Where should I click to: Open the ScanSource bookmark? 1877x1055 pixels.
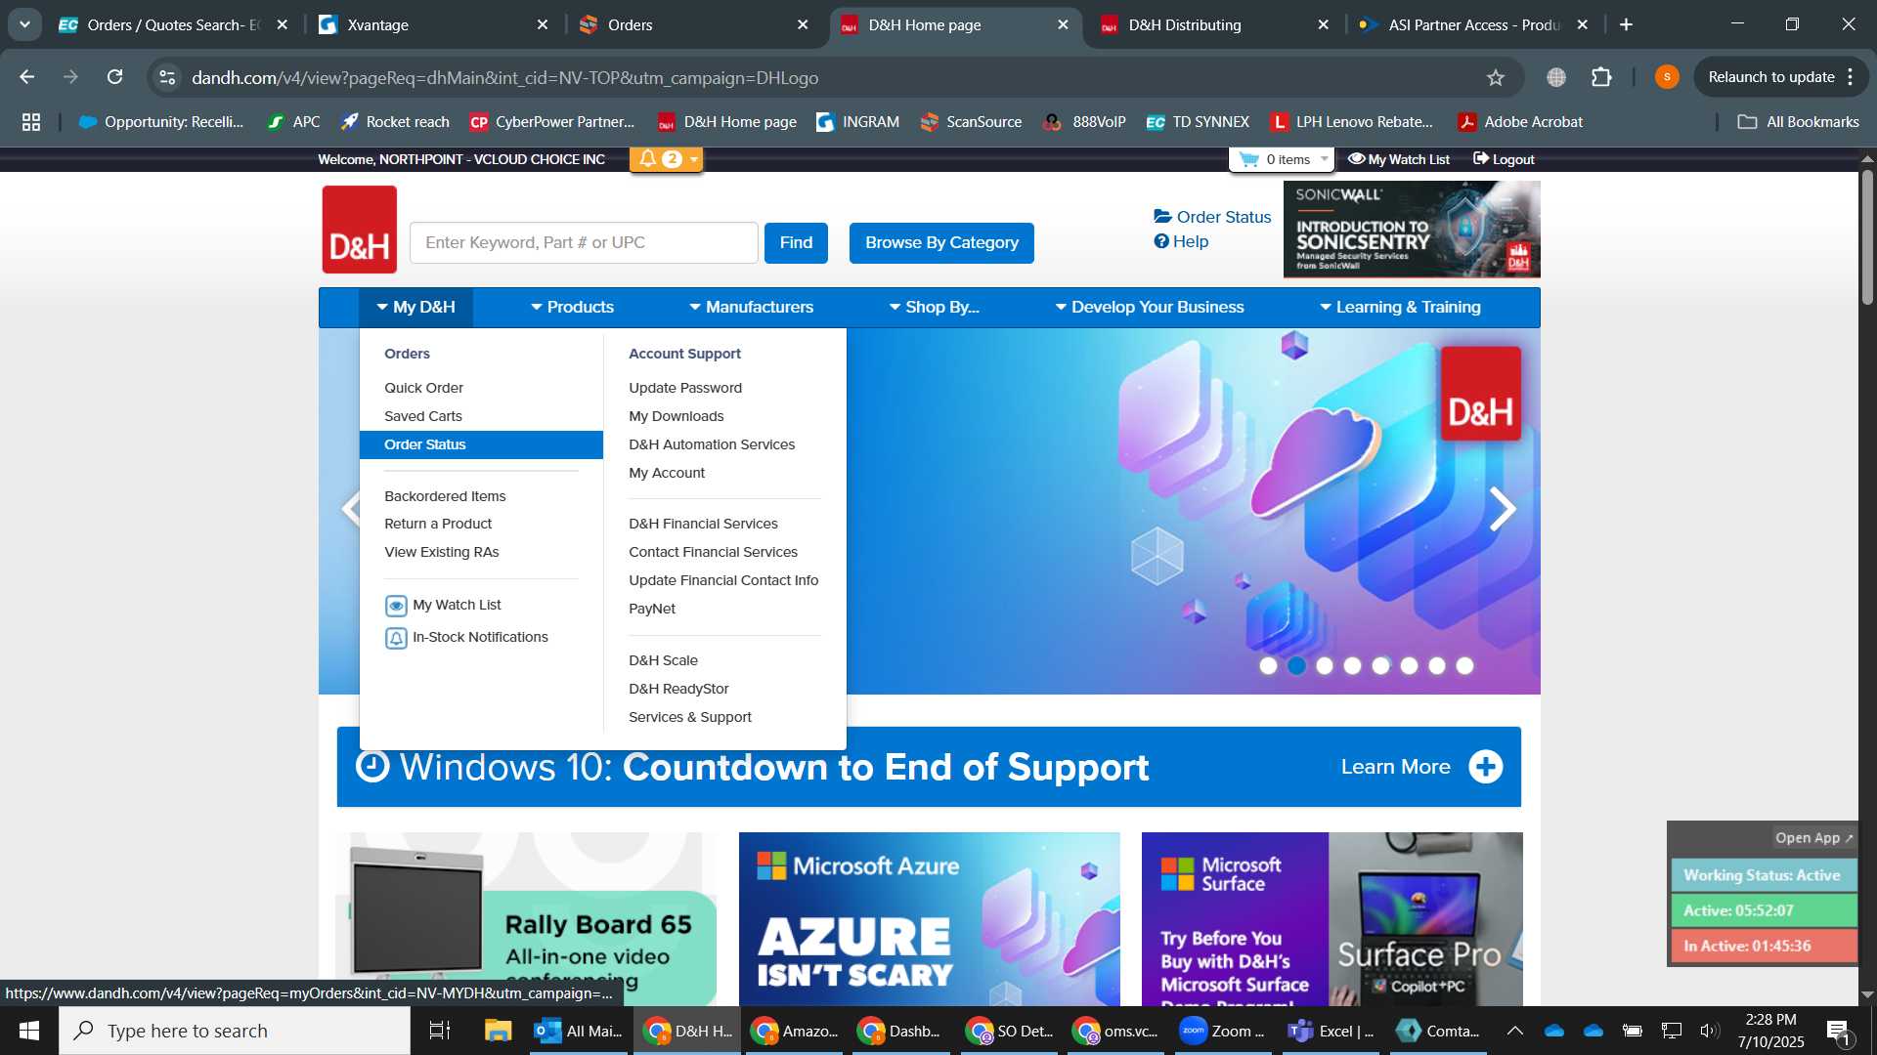click(x=971, y=122)
